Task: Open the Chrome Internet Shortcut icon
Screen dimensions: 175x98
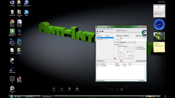Action: point(12,23)
